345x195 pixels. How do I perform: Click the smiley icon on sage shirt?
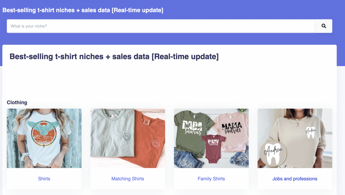point(127,137)
